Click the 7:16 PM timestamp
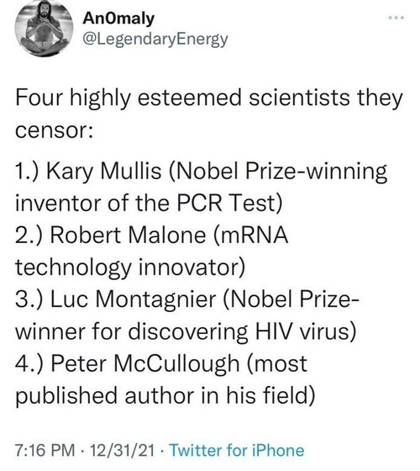 pyautogui.click(x=45, y=450)
